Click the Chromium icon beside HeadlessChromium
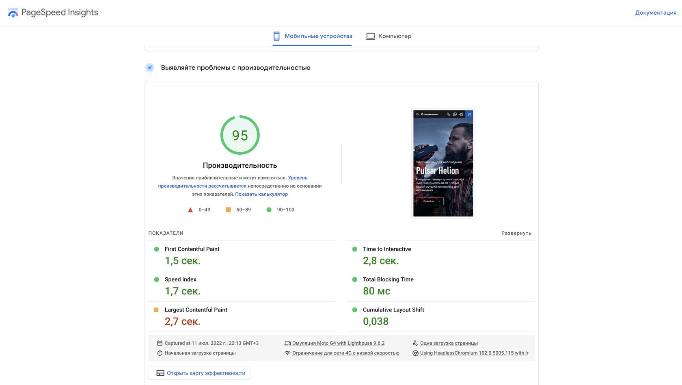The height and width of the screenshot is (385, 682). pyautogui.click(x=415, y=353)
